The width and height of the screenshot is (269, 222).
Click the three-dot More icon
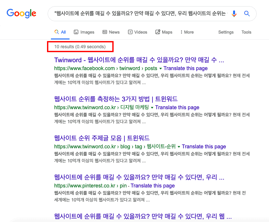tap(181, 32)
